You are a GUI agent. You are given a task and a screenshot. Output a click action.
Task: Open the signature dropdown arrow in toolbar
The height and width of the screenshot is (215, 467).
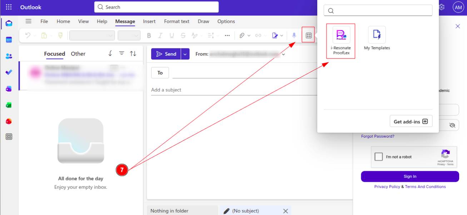click(x=282, y=36)
